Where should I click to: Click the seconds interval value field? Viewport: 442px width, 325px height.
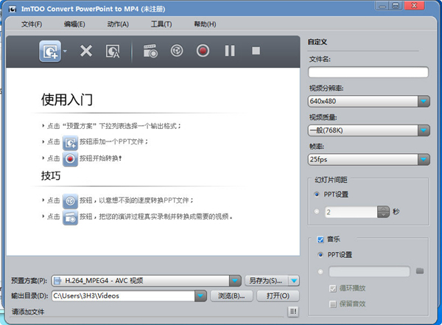pos(351,212)
